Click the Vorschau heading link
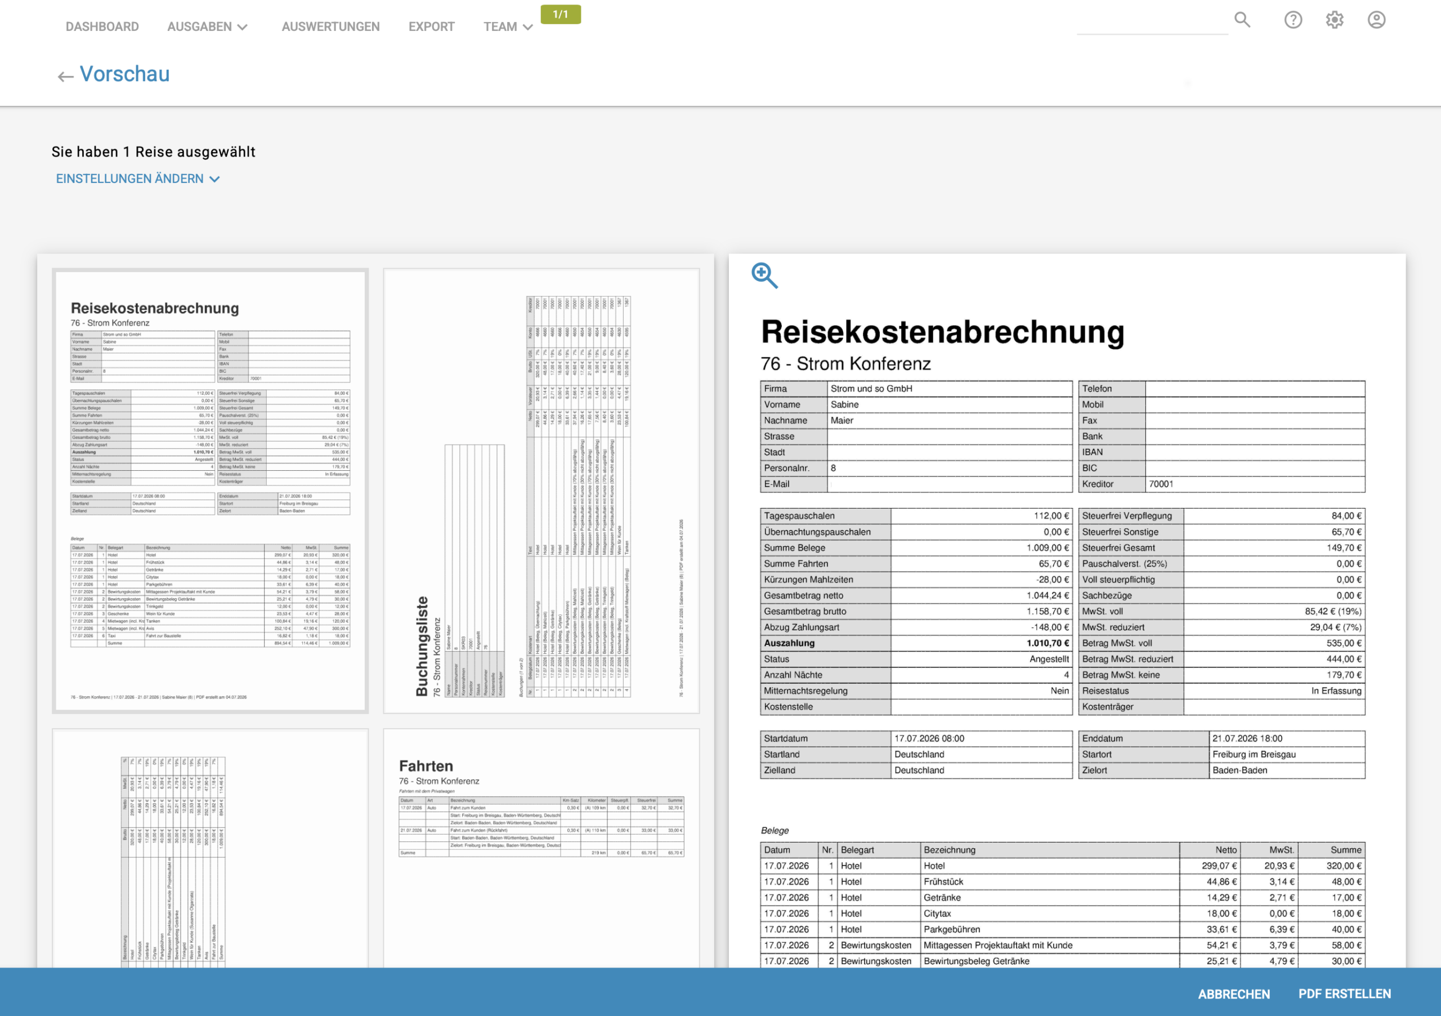This screenshot has height=1016, width=1441. pos(124,74)
